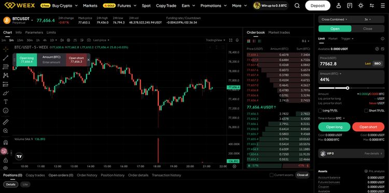
Task: Select the trend line drawing tool
Action: (x=6, y=58)
